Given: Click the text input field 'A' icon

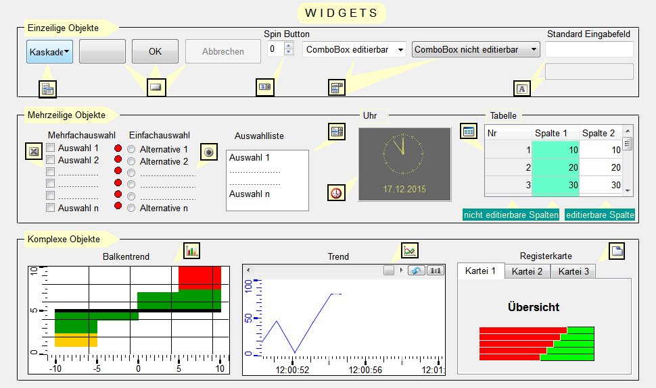Looking at the screenshot, I should click(x=521, y=88).
